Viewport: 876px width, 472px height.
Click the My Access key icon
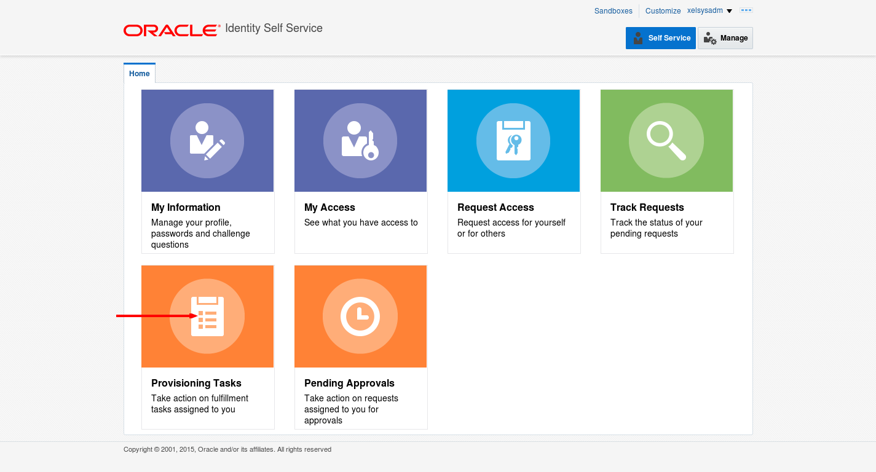tap(360, 140)
